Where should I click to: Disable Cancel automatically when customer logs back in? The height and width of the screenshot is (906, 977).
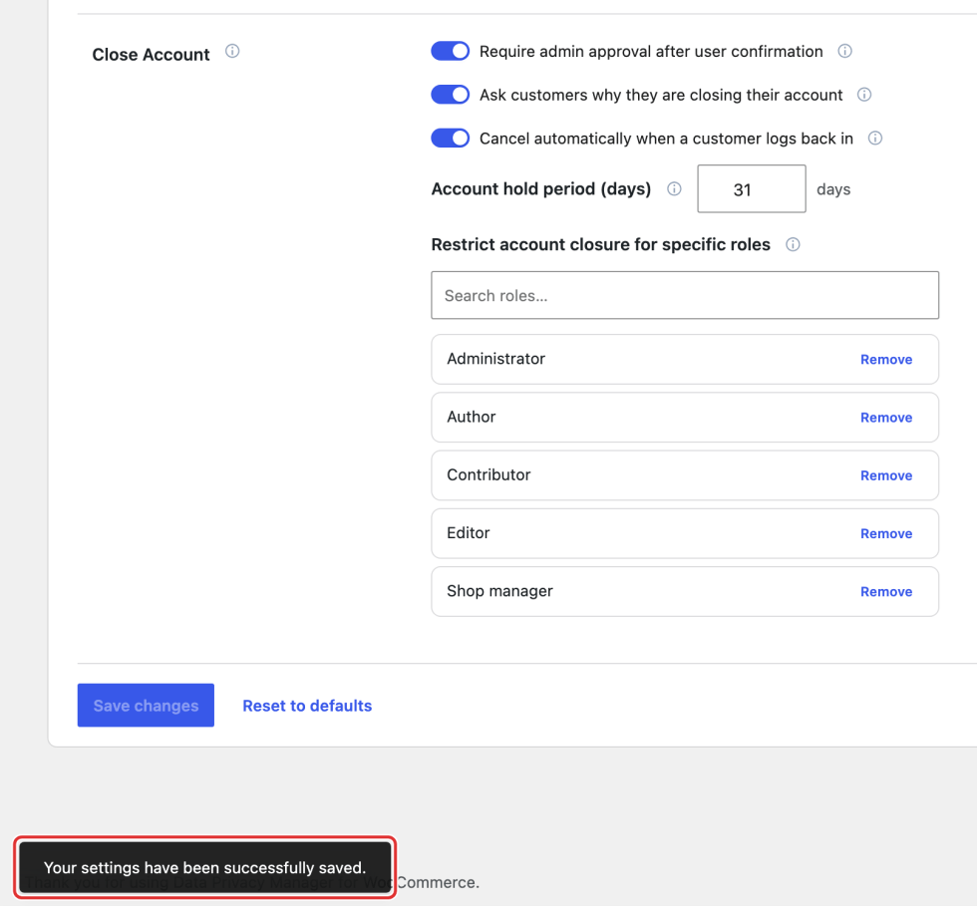(450, 139)
